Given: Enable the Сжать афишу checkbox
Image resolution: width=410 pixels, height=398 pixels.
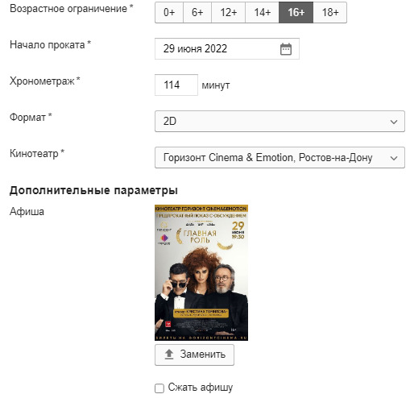Looking at the screenshot, I should pyautogui.click(x=159, y=388).
